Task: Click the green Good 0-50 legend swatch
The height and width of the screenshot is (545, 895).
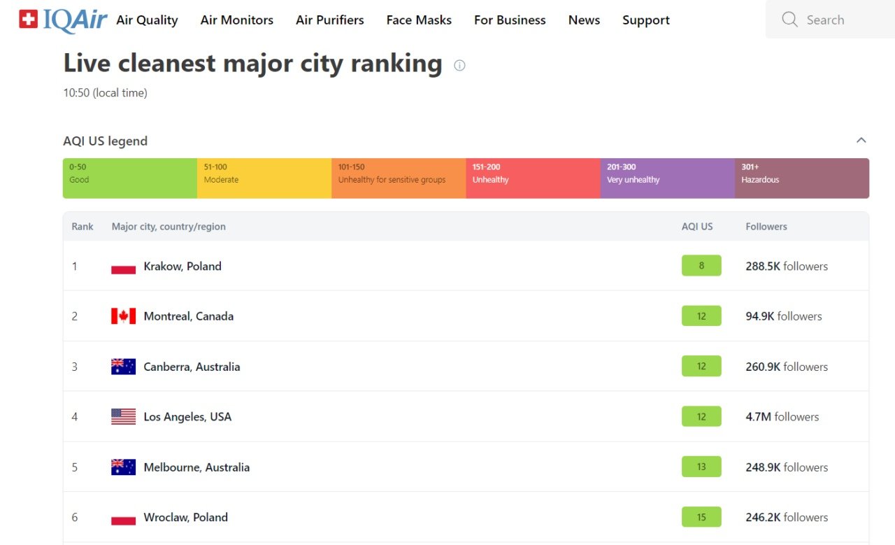Action: [x=130, y=178]
